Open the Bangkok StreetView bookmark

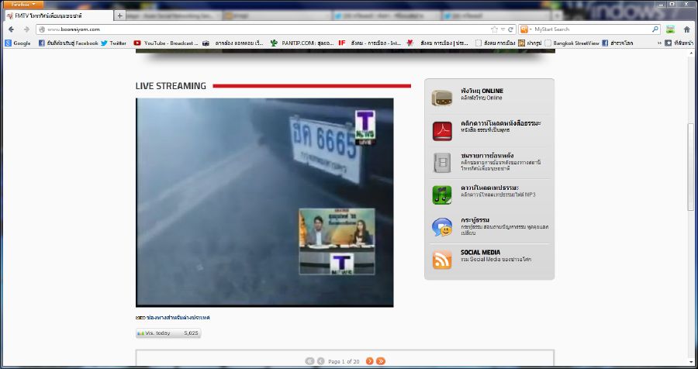pos(572,43)
